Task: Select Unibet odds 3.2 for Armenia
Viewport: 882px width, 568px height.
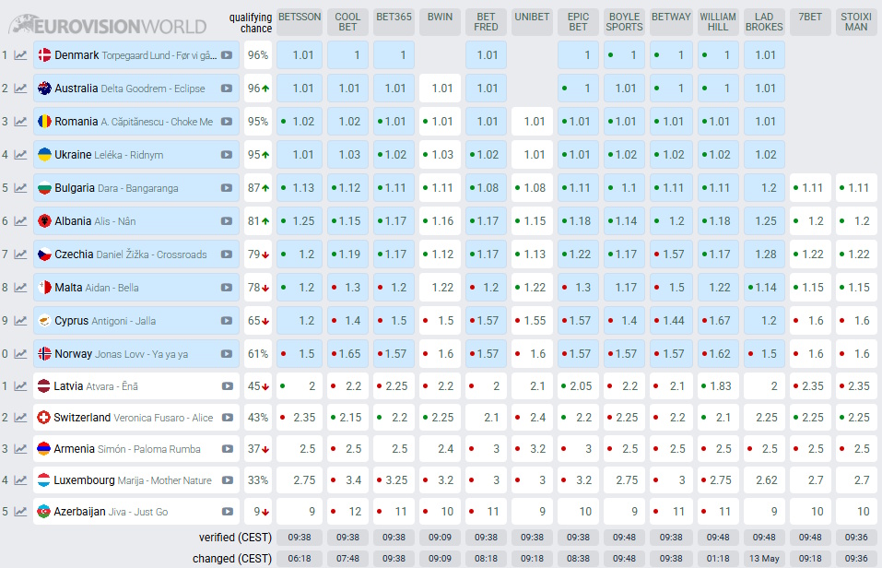Action: [532, 449]
